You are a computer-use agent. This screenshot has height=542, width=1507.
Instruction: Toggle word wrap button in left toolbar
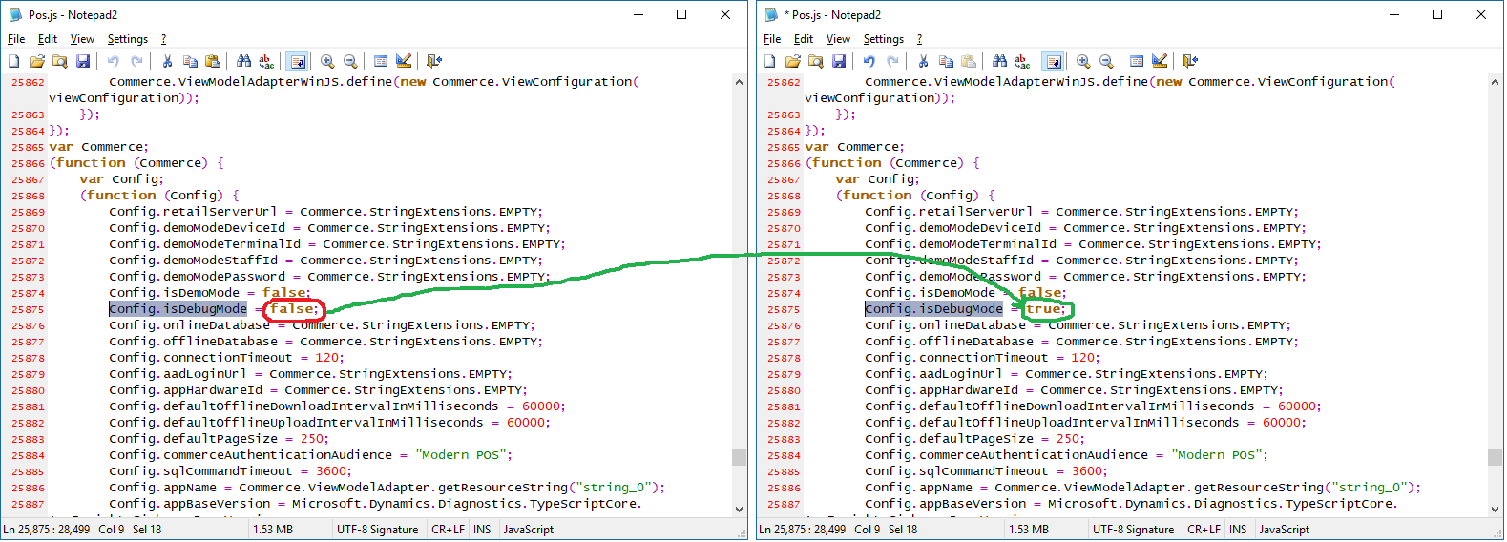(298, 61)
